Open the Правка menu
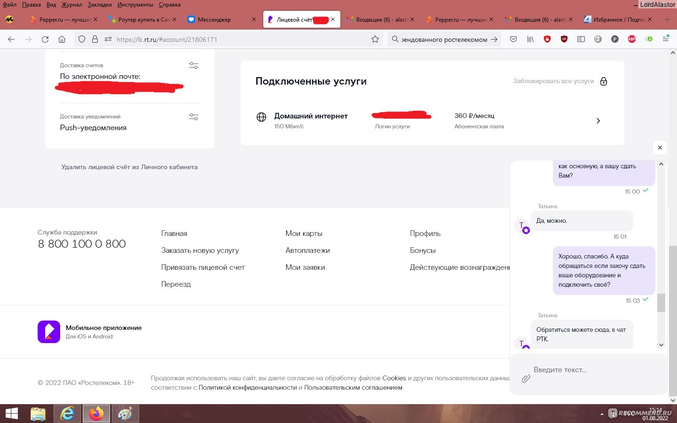Screen dimensions: 677x423 (31, 5)
